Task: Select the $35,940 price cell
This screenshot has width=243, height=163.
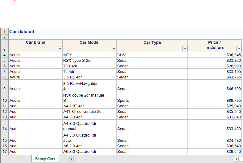Action: pyautogui.click(x=215, y=112)
